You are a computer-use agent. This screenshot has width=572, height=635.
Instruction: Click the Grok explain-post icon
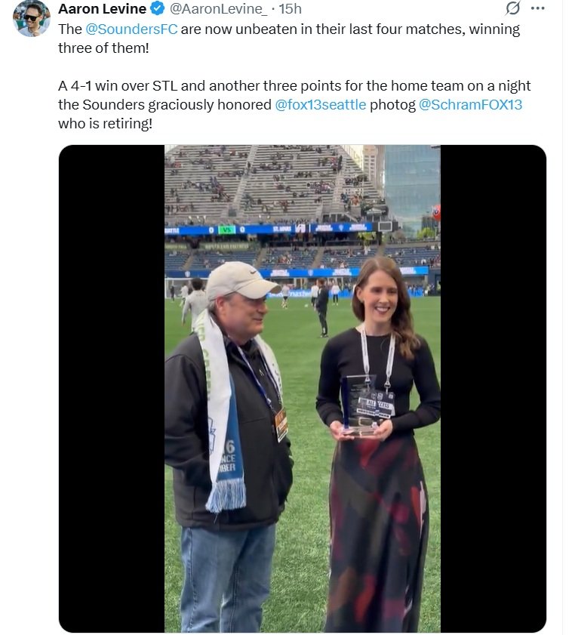point(512,8)
